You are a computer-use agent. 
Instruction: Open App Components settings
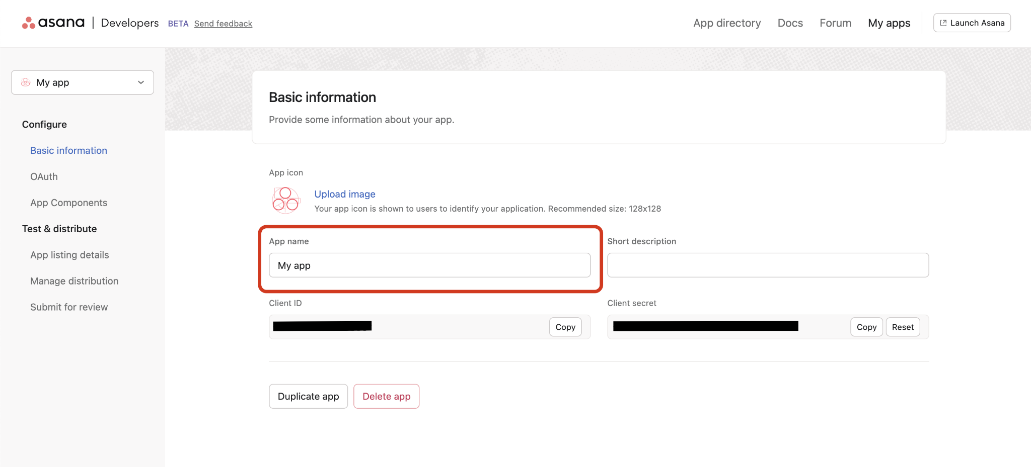pos(68,203)
